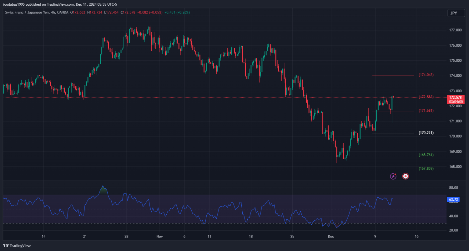The image size is (469, 251).
Task: Click the green RSI overbought peak above 80
Action: pyautogui.click(x=103, y=189)
